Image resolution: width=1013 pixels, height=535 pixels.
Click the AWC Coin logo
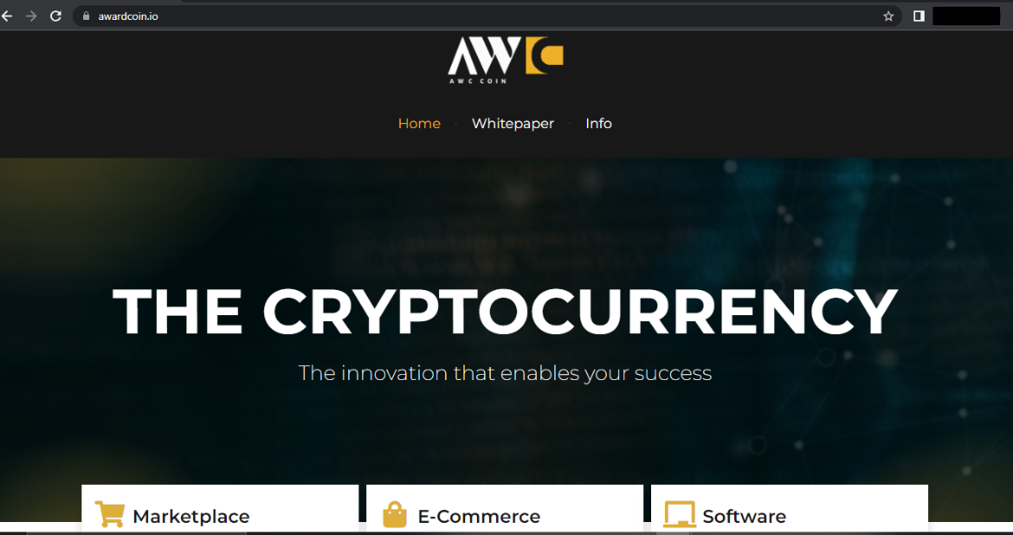click(506, 60)
